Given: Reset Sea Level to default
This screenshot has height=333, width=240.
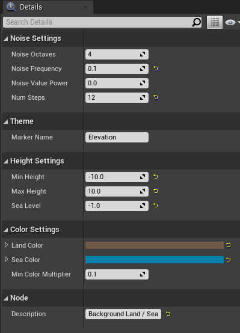Looking at the screenshot, I should coord(156,206).
